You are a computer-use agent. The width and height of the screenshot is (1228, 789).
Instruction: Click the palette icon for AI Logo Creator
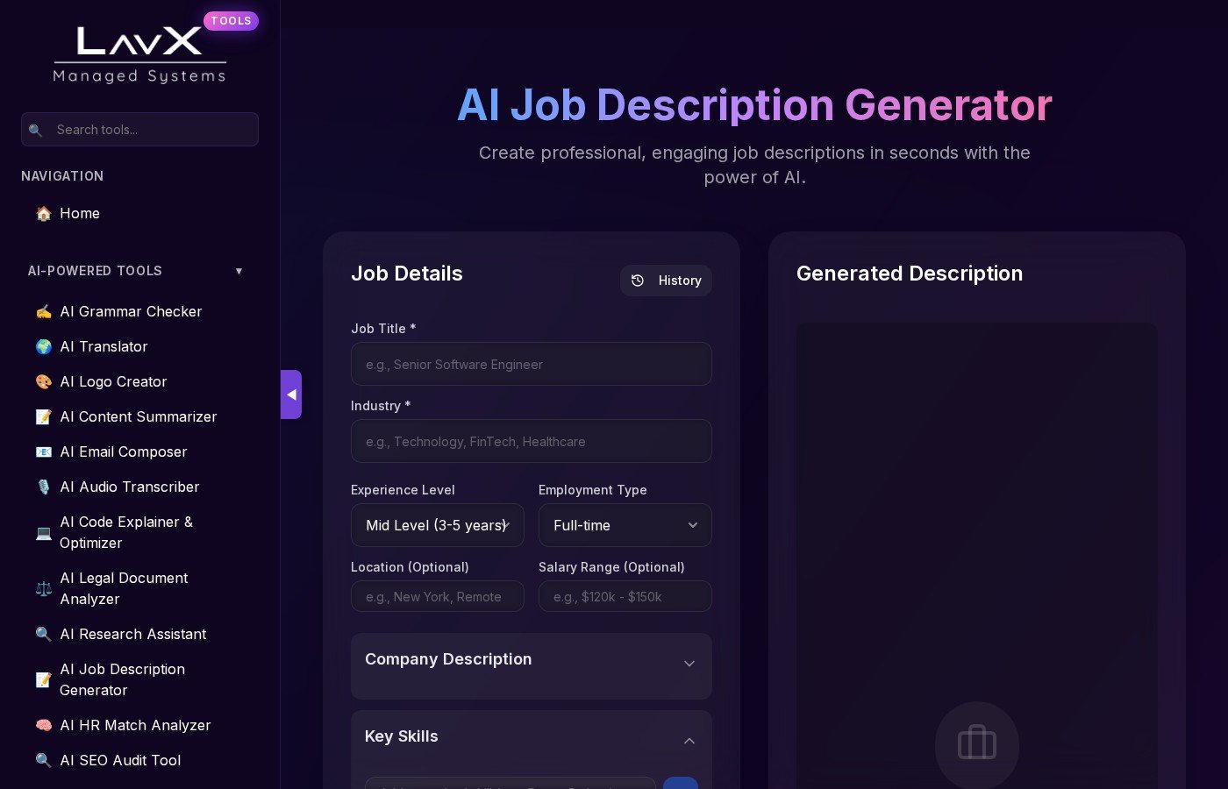(x=43, y=381)
